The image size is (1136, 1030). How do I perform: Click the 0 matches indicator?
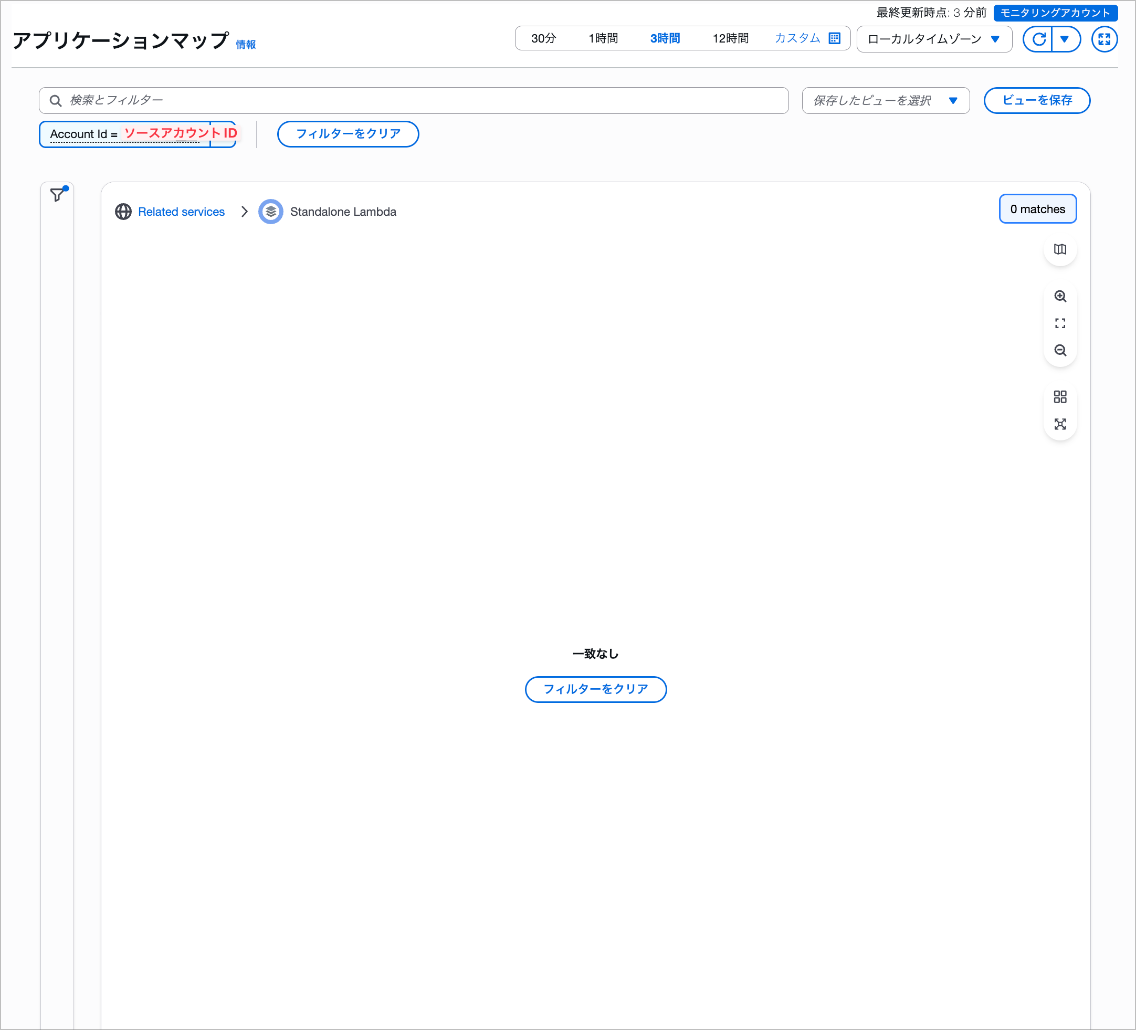tap(1037, 208)
